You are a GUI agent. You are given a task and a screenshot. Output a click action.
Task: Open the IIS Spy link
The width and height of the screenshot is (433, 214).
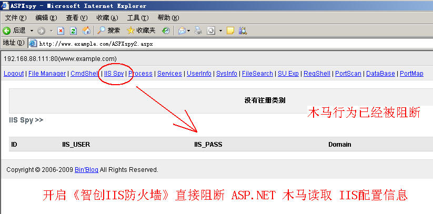114,74
